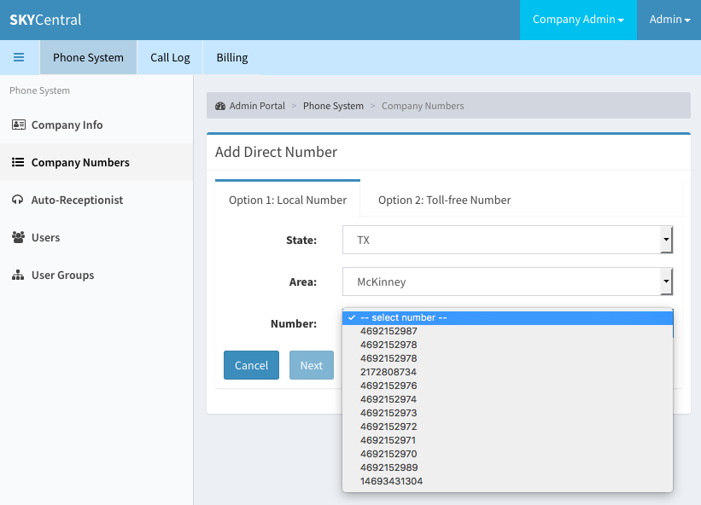Click the Auto-Receptionist headset icon

pyautogui.click(x=17, y=200)
